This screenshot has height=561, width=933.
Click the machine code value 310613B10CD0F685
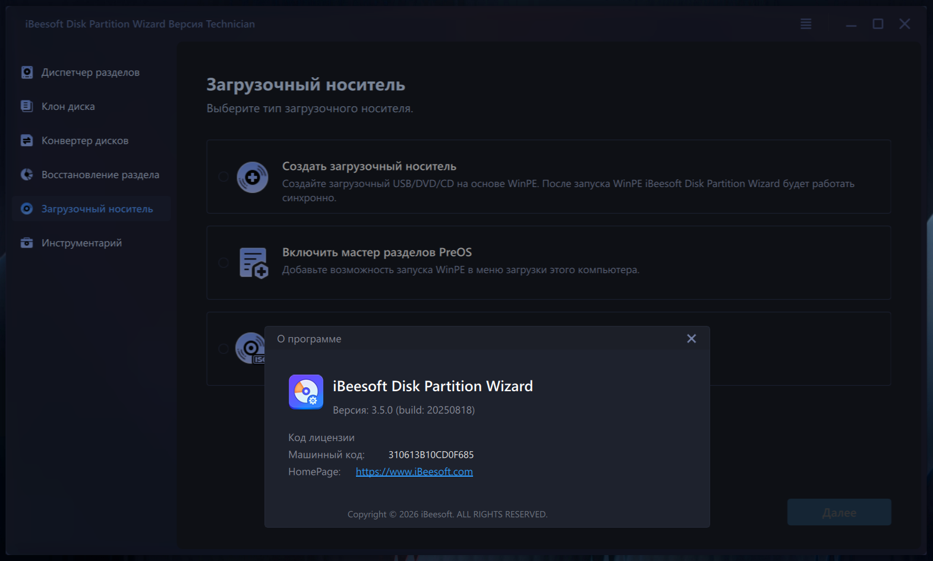[x=431, y=455]
